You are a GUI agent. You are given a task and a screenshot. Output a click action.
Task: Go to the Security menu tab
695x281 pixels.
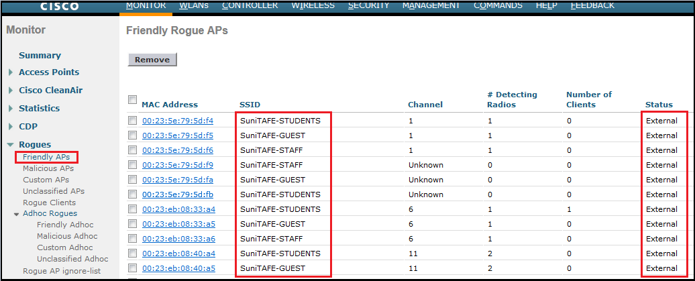368,5
